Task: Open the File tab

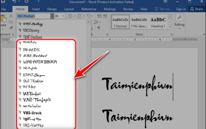Action: tap(3, 9)
